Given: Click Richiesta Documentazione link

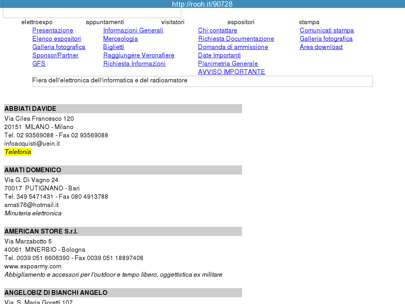Looking at the screenshot, I should point(236,39).
